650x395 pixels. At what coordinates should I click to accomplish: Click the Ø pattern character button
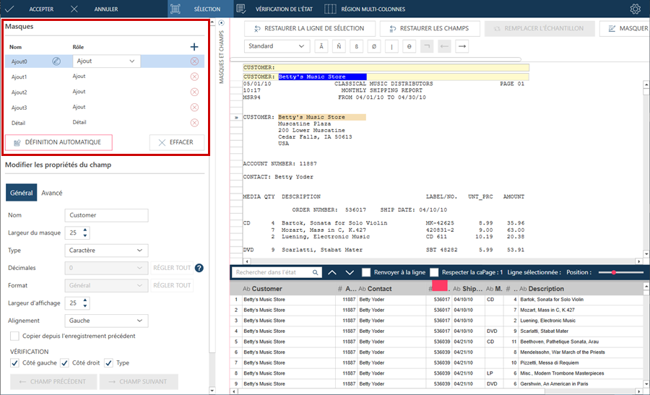(373, 46)
